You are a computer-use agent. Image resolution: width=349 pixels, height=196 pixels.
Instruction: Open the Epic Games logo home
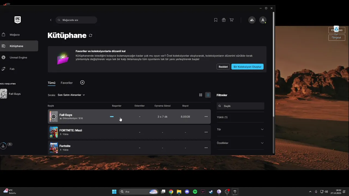(18, 20)
